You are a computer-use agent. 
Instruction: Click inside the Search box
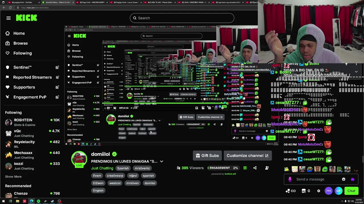(182, 18)
